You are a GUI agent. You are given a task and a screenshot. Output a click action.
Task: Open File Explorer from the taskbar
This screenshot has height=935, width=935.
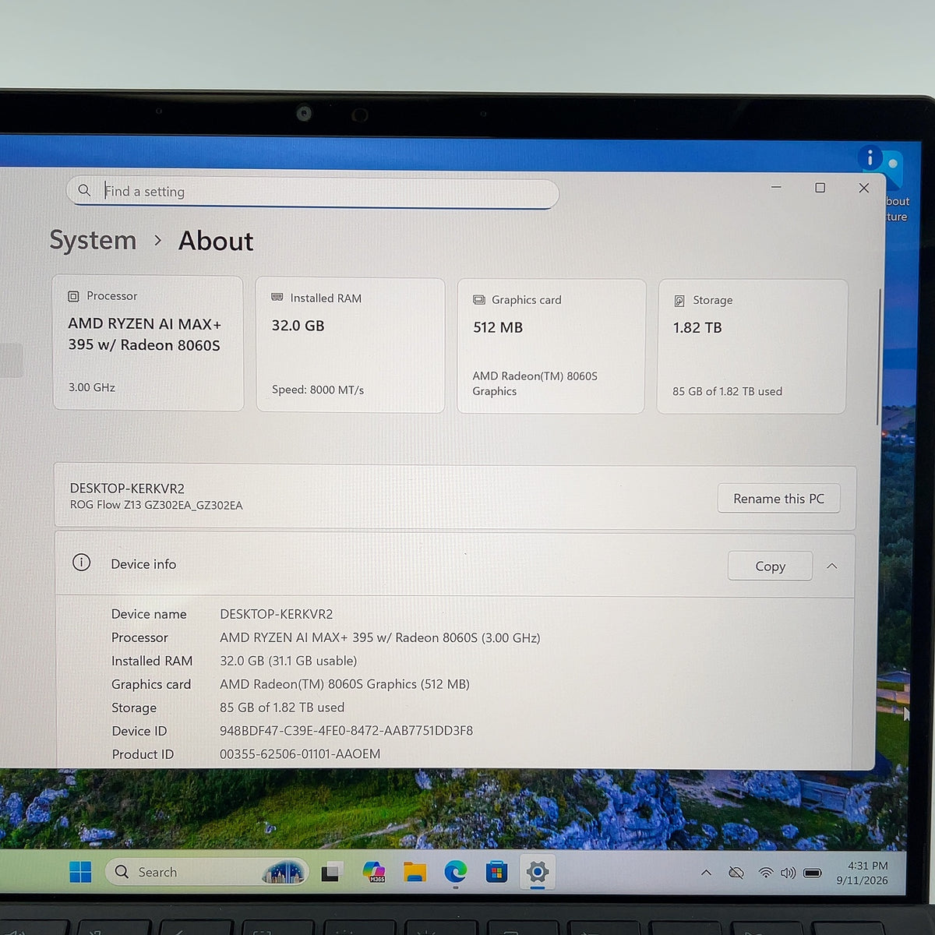pos(415,872)
